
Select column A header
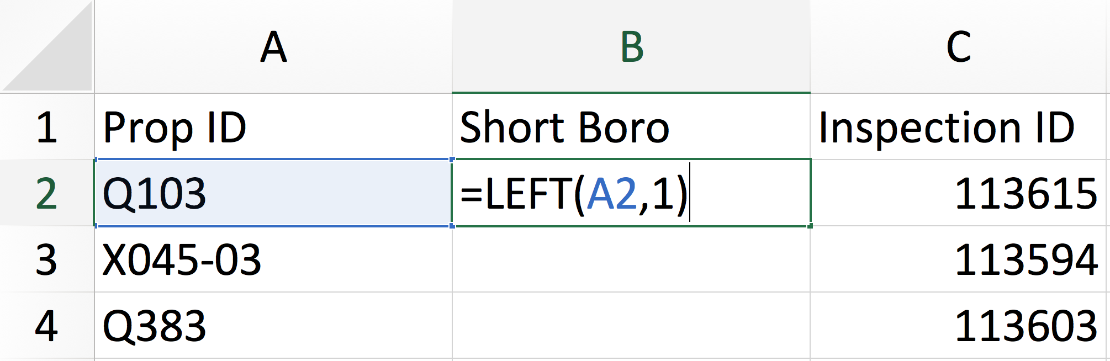tap(273, 46)
